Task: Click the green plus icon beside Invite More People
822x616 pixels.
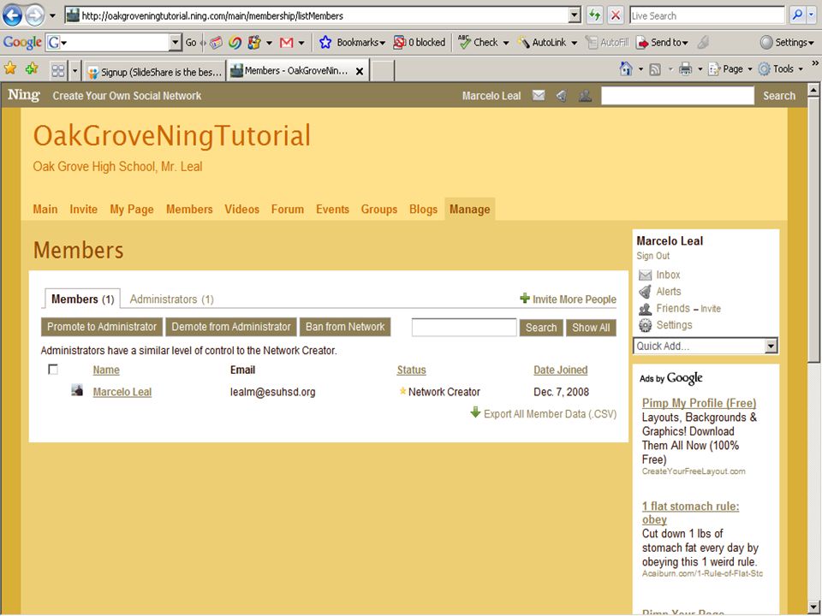Action: click(x=525, y=298)
